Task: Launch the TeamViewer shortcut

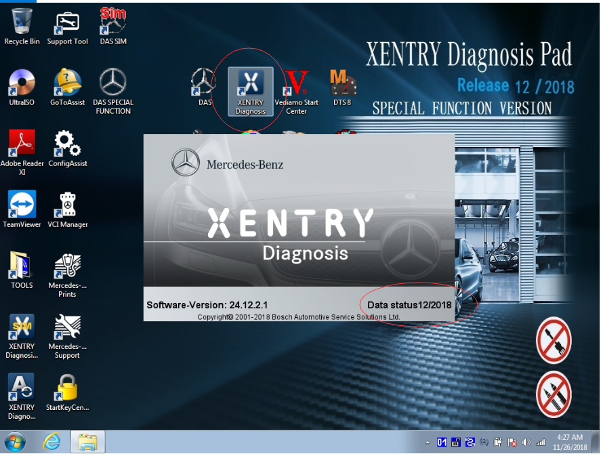Action: click(x=22, y=209)
